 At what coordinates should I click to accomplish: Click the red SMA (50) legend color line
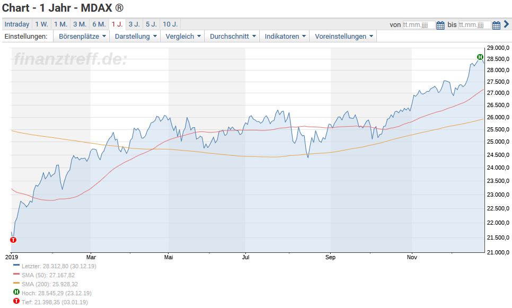point(16,274)
